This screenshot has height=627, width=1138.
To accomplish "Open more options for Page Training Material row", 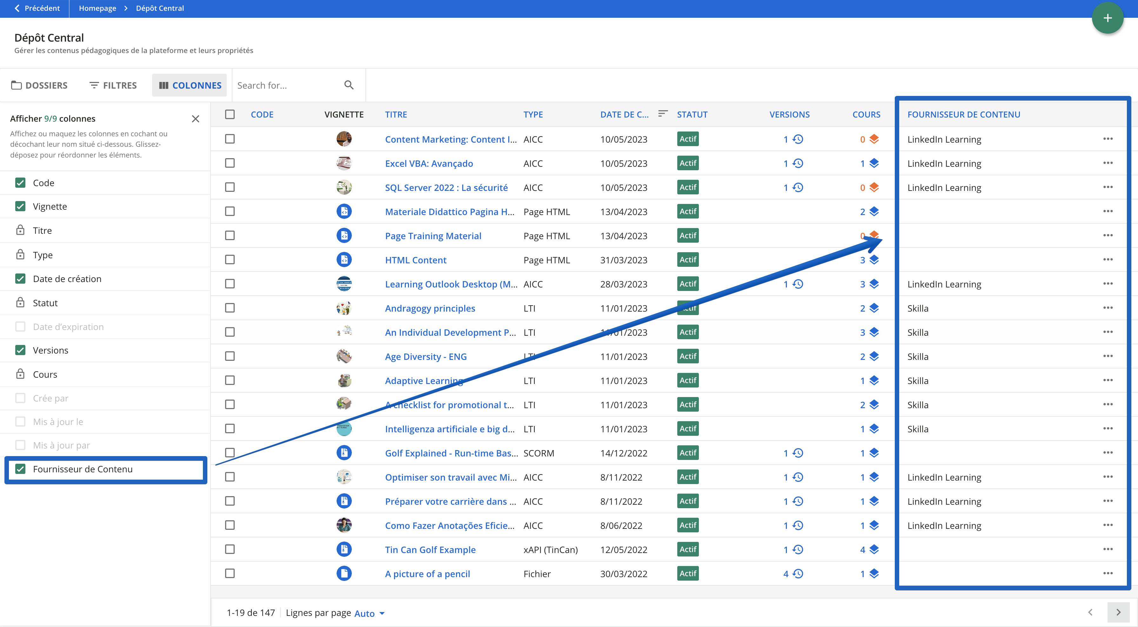I will 1108,235.
